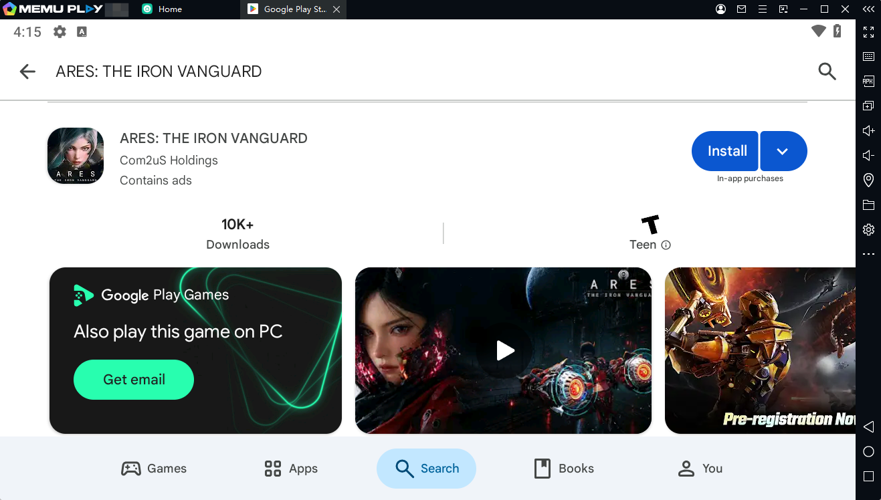Image resolution: width=881 pixels, height=500 pixels.
Task: Select the Search tab in bottom navigation
Action: tap(426, 469)
